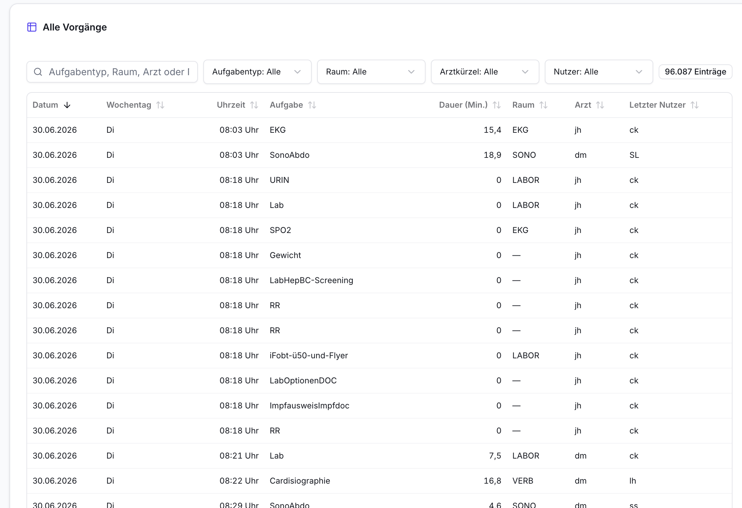Image resolution: width=742 pixels, height=508 pixels.
Task: Open the Aufgabentyp: Alle dropdown
Action: point(257,72)
